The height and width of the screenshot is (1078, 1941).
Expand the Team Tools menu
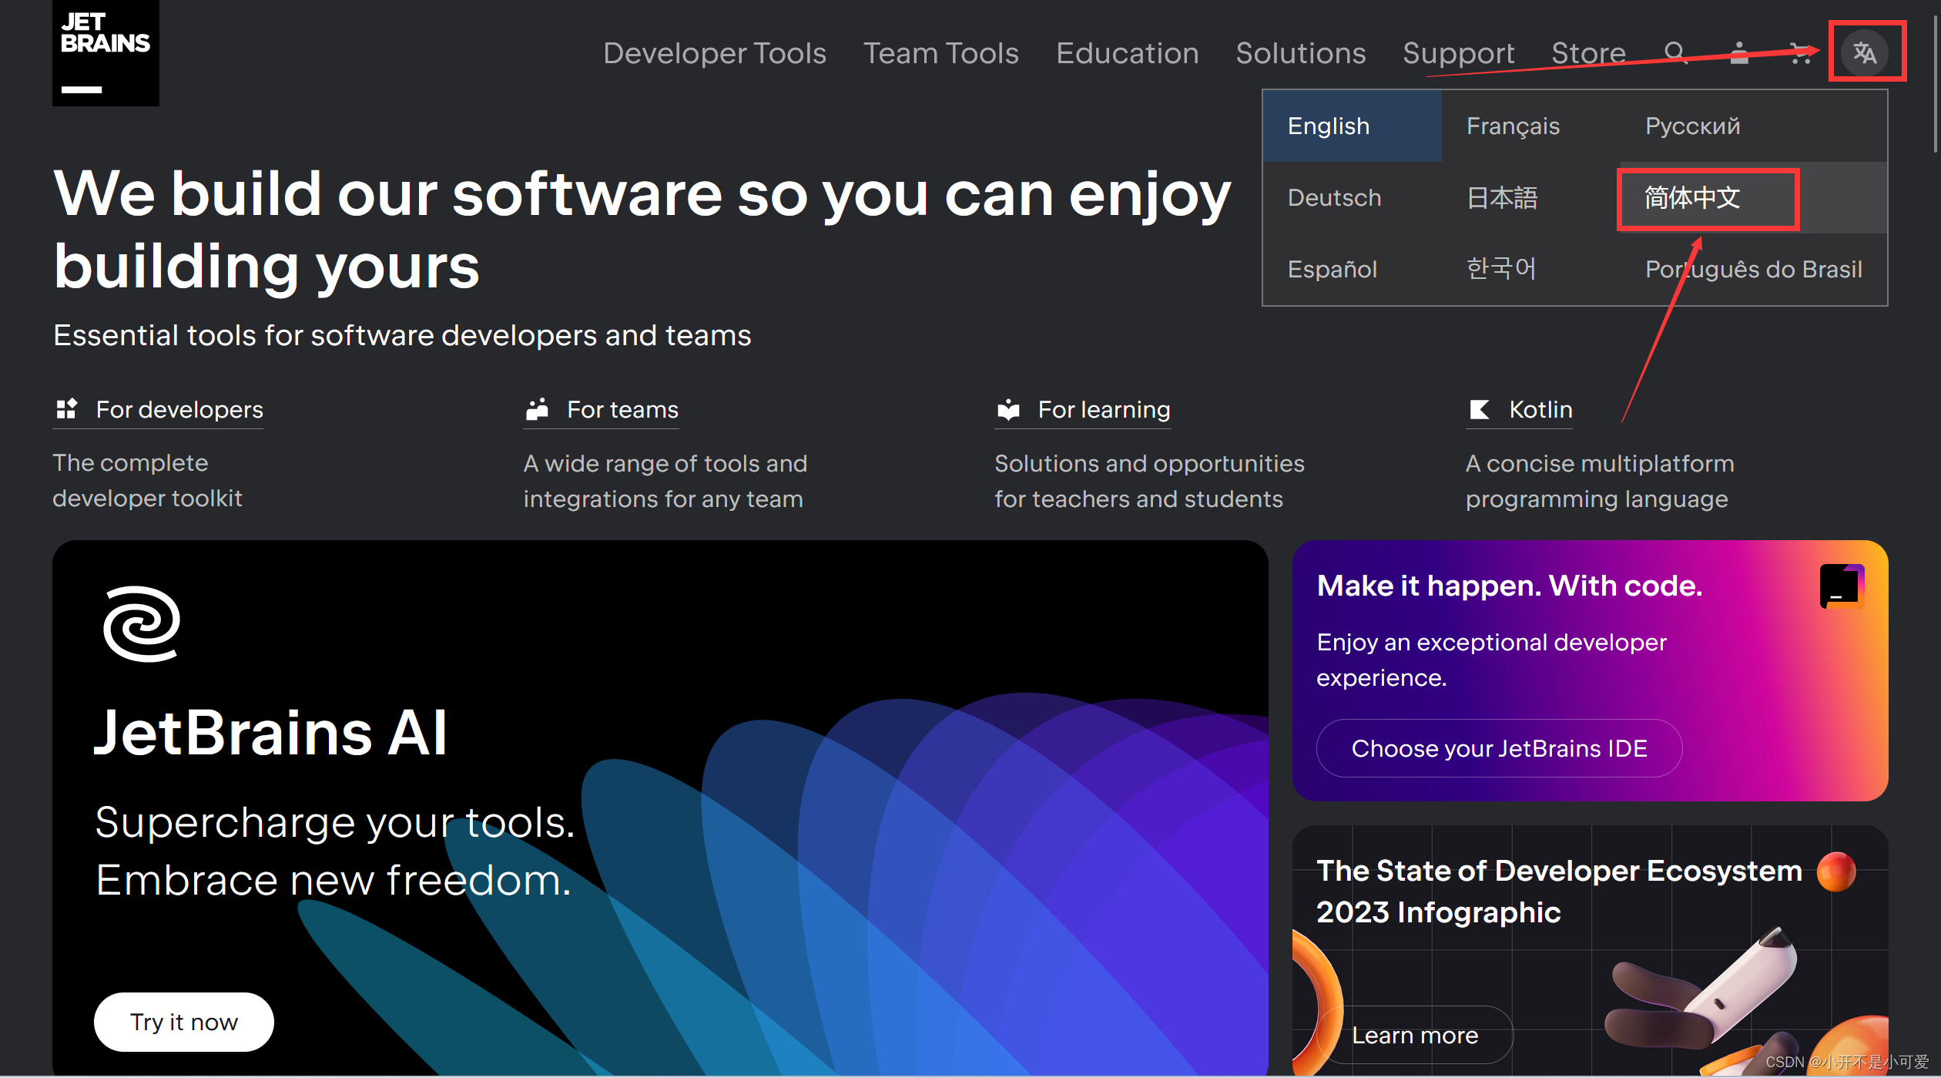[x=940, y=53]
